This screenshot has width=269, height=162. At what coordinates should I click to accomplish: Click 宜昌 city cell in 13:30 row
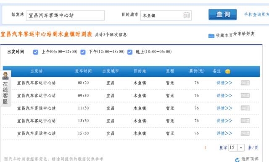(111, 121)
